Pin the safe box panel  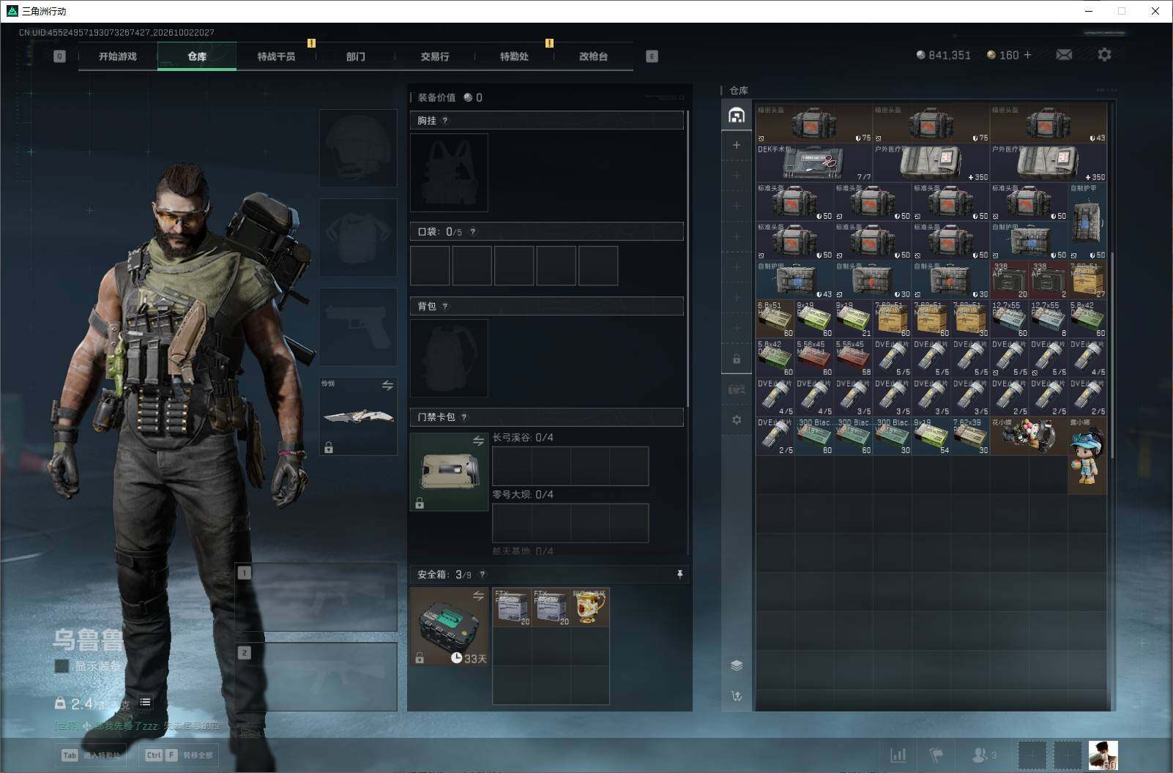tap(679, 575)
